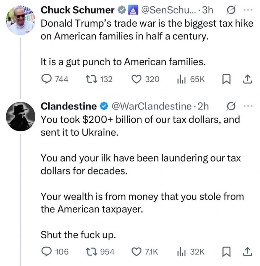
Task: Open the @WarClandestine handle link
Action: click(x=151, y=106)
